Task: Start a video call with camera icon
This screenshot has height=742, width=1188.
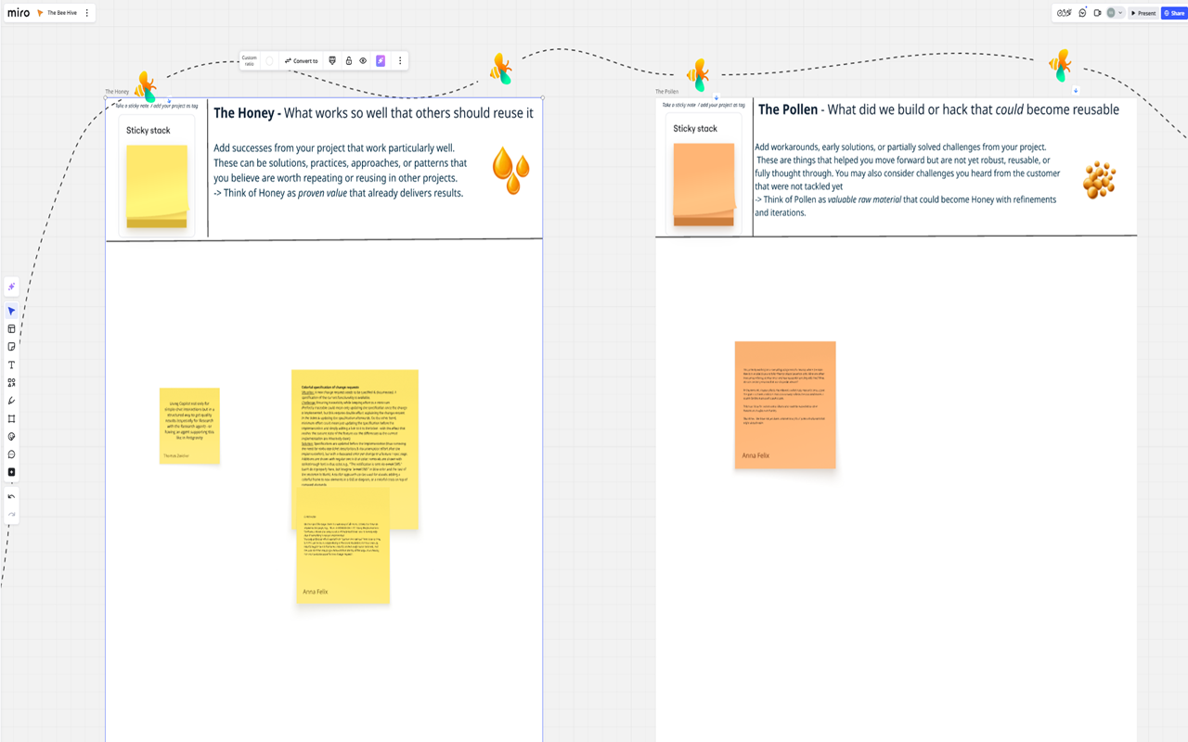Action: point(1097,13)
